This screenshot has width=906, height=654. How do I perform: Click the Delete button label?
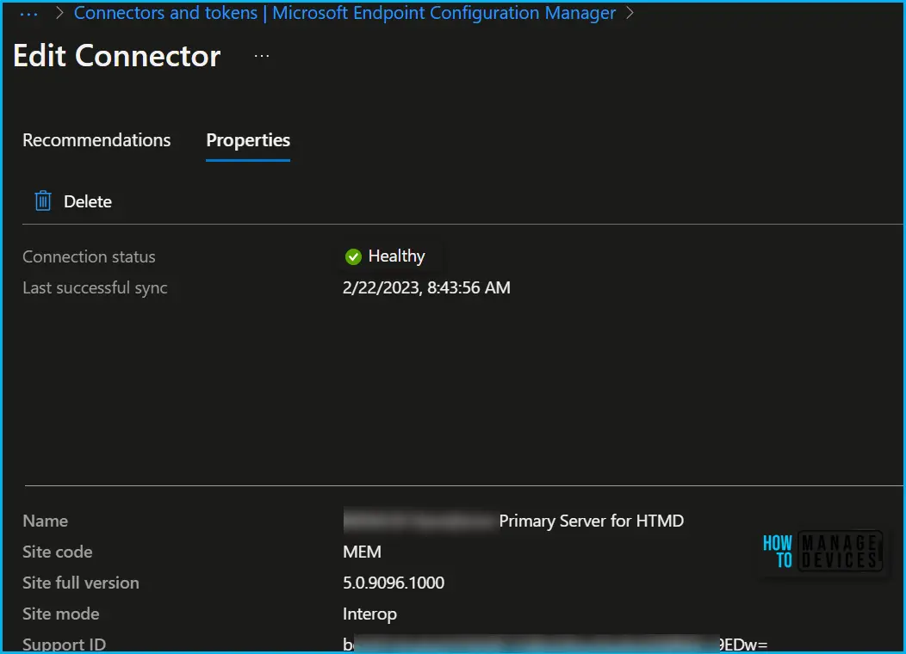click(88, 201)
